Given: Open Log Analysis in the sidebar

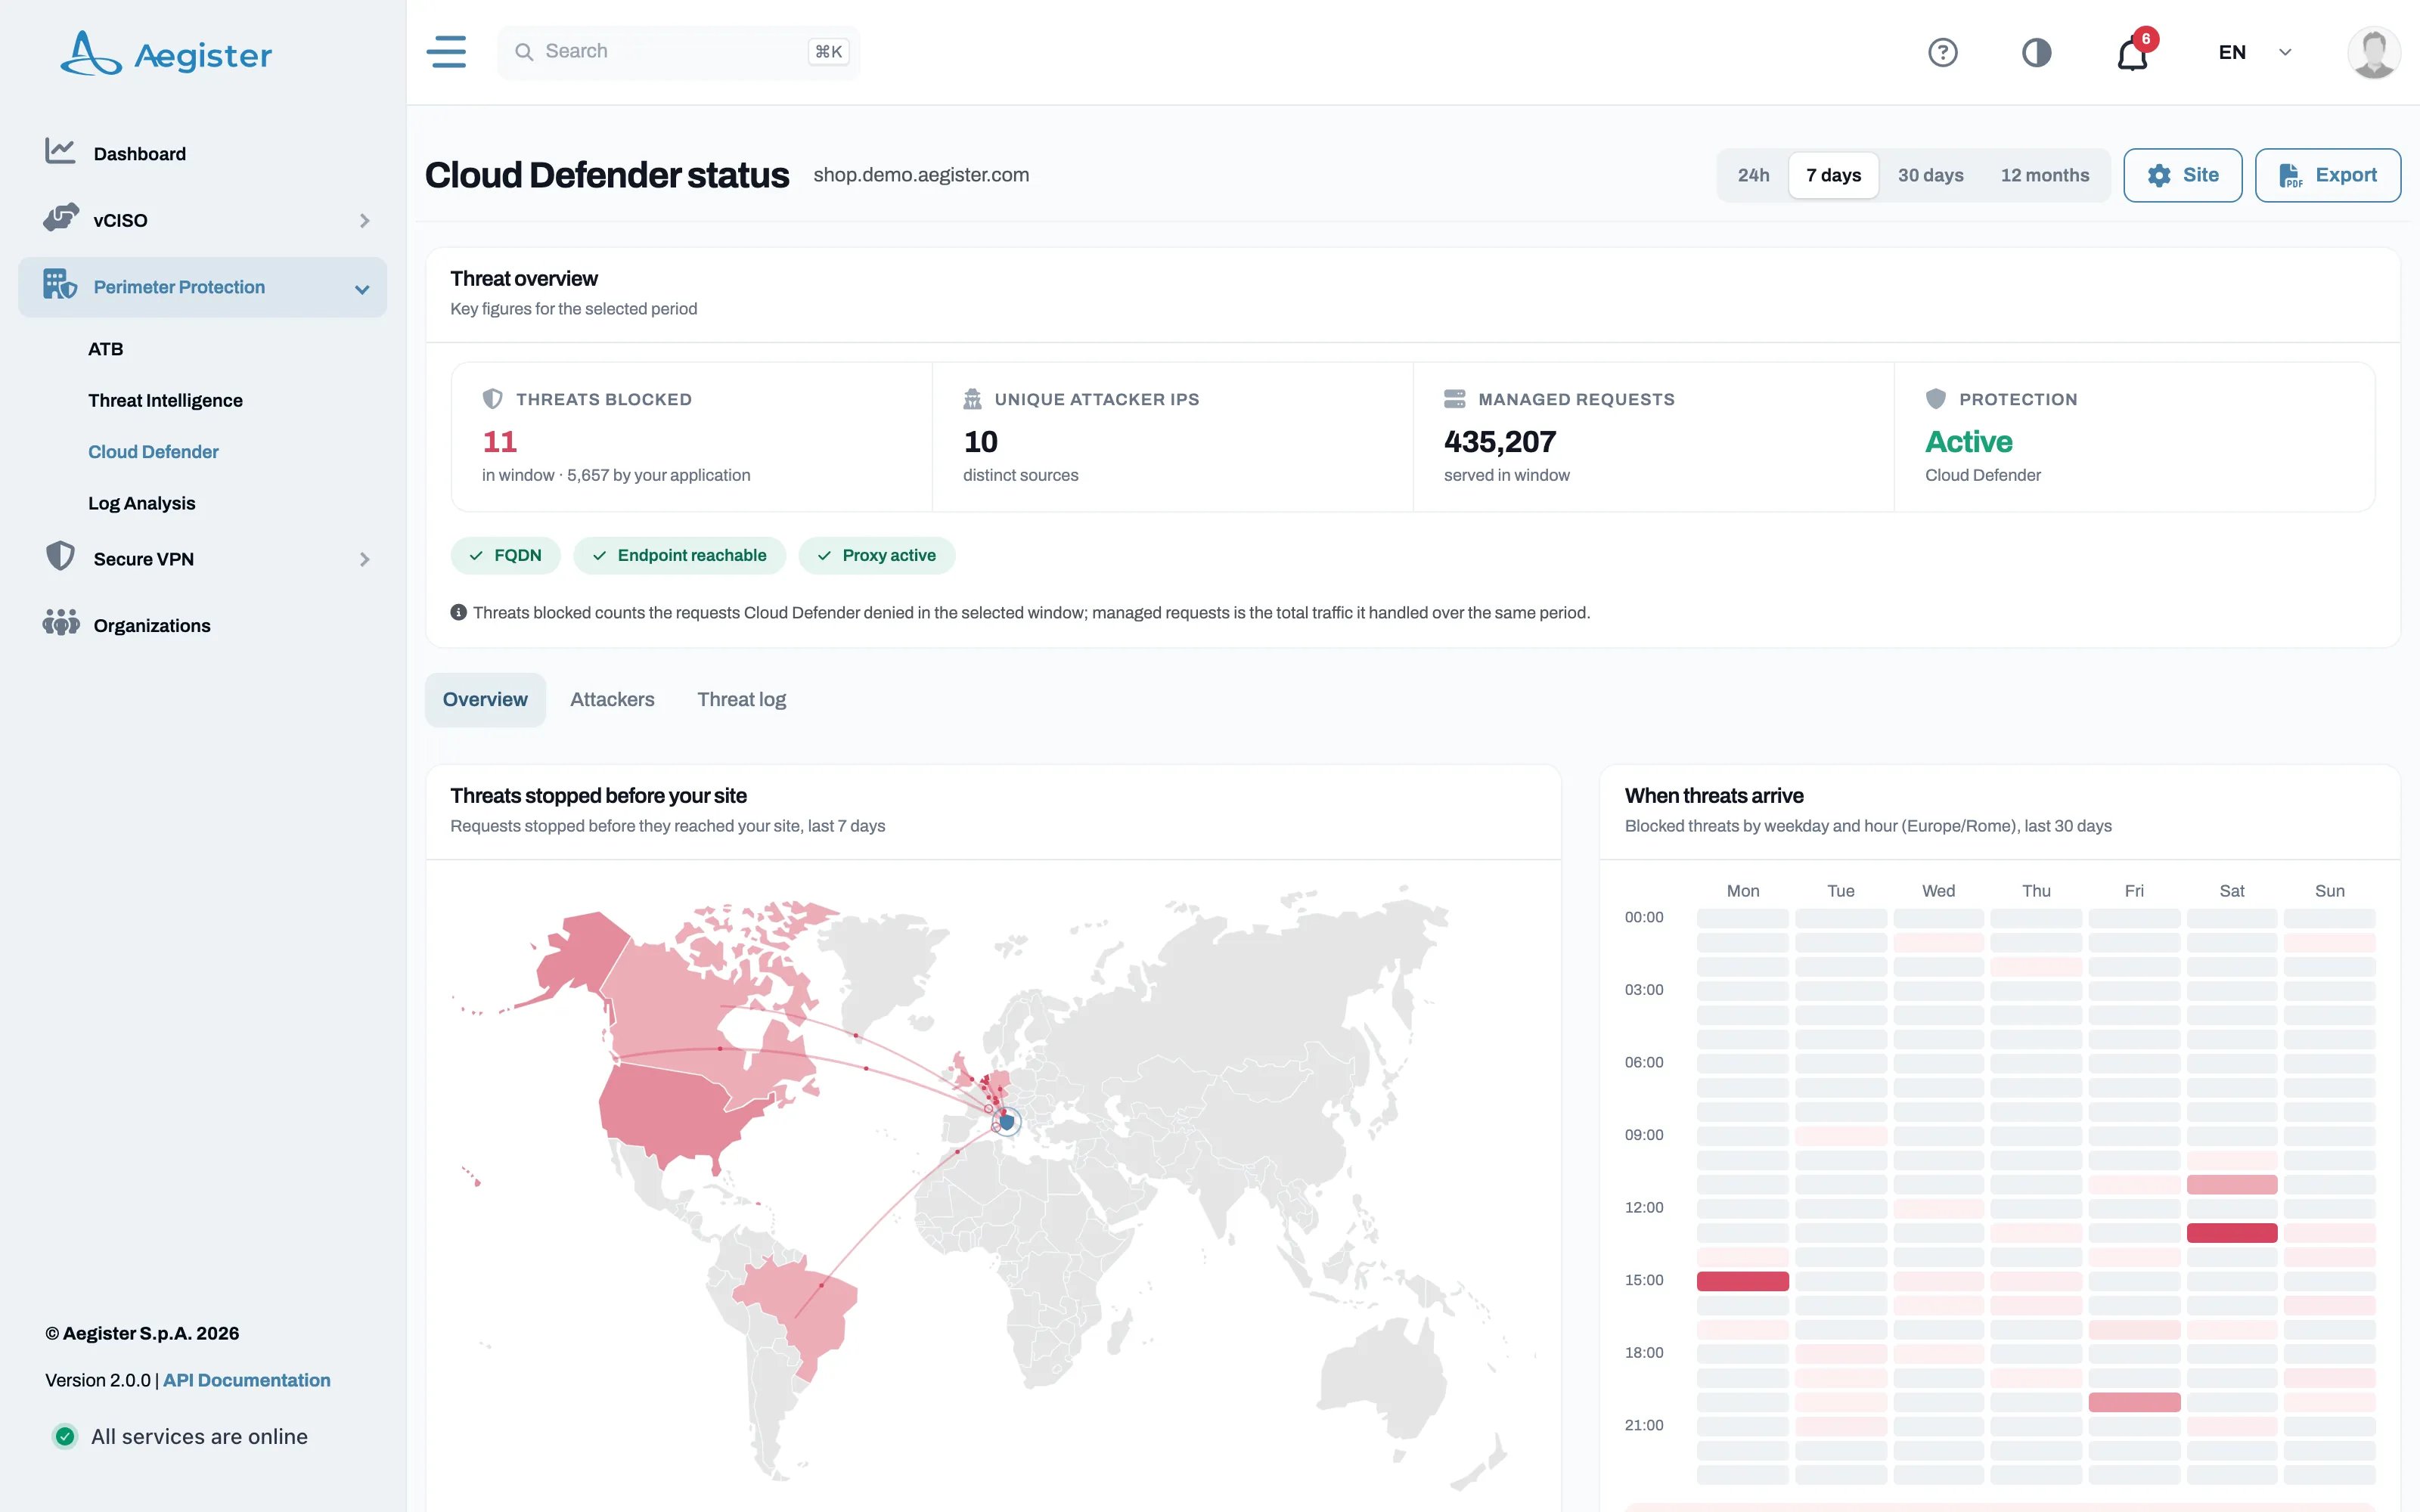Looking at the screenshot, I should point(141,503).
